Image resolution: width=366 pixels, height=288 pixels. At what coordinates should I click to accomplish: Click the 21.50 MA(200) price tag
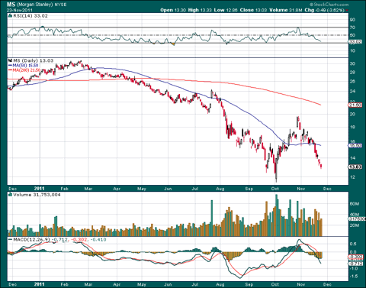click(355, 105)
